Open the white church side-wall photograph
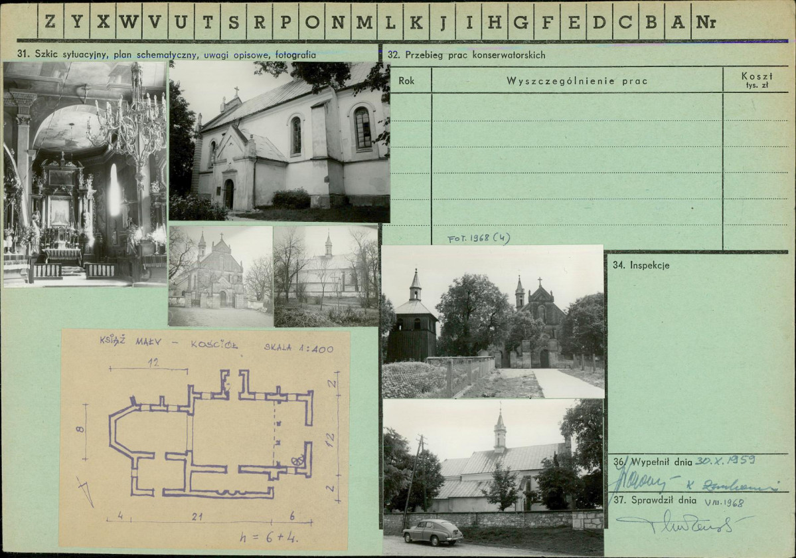 coord(279,141)
